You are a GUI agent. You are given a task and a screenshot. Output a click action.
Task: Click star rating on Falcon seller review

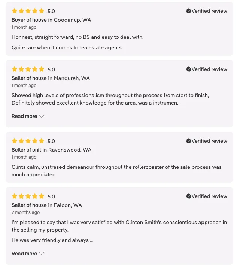click(x=28, y=196)
